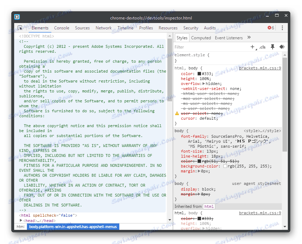Select the Event Listeners sidebar tab
Viewport: 302px width, 244px height.
(x=229, y=38)
